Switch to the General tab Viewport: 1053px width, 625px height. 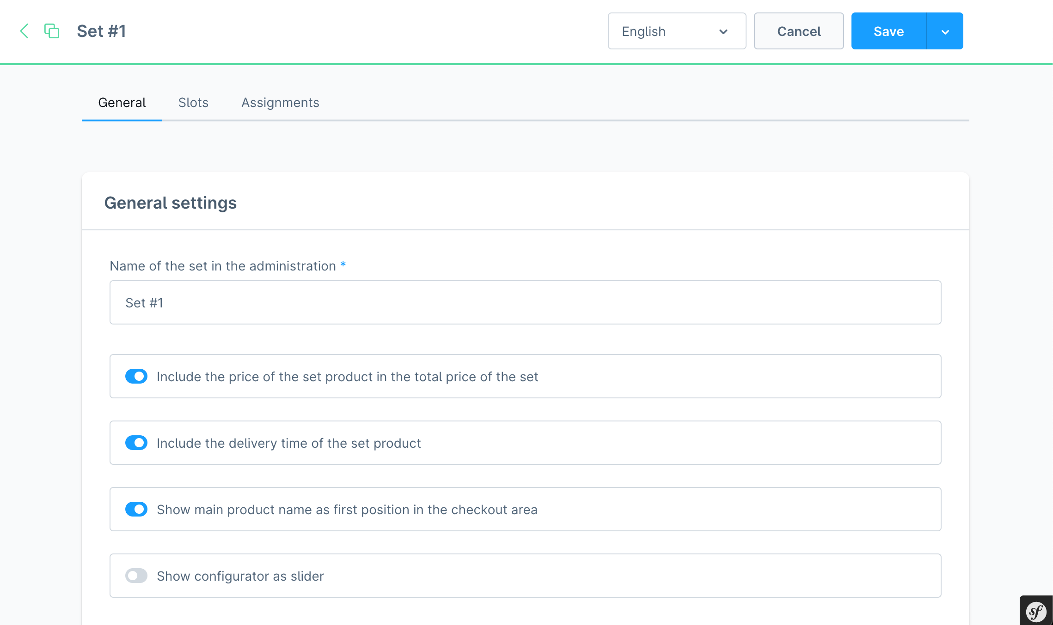pyautogui.click(x=122, y=102)
